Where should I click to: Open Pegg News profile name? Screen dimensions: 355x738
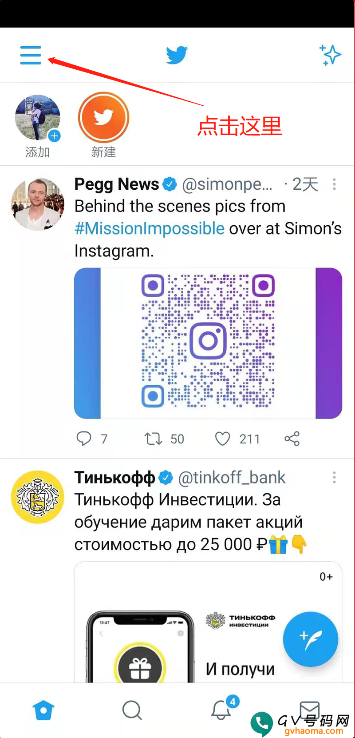[117, 184]
